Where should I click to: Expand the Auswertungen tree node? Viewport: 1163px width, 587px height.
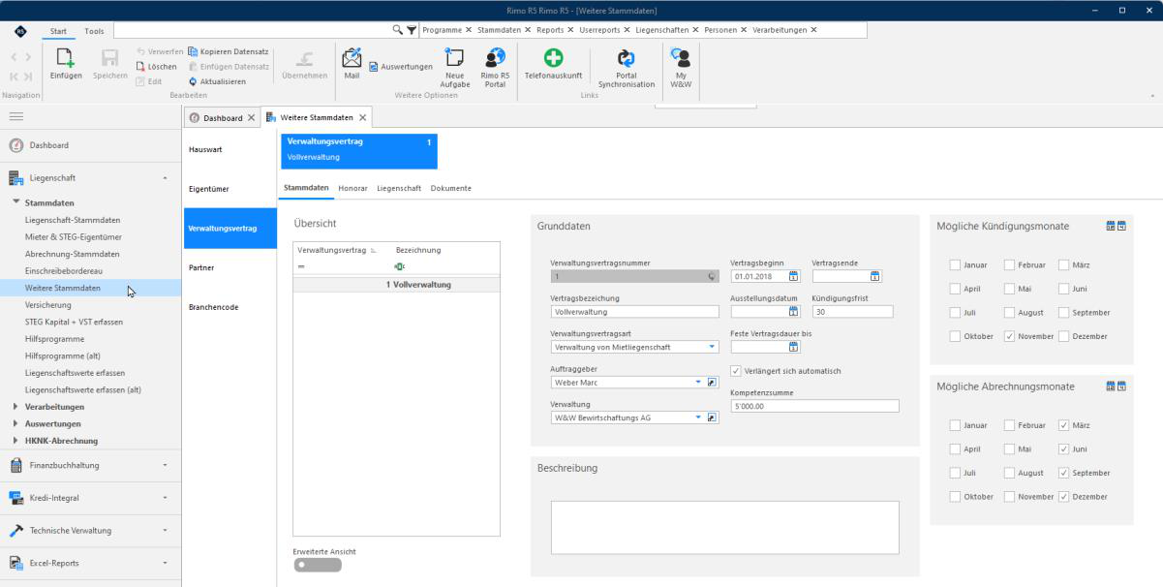[x=16, y=423]
